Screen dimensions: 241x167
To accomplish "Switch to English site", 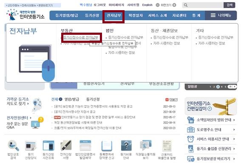I will pyautogui.click(x=147, y=5).
